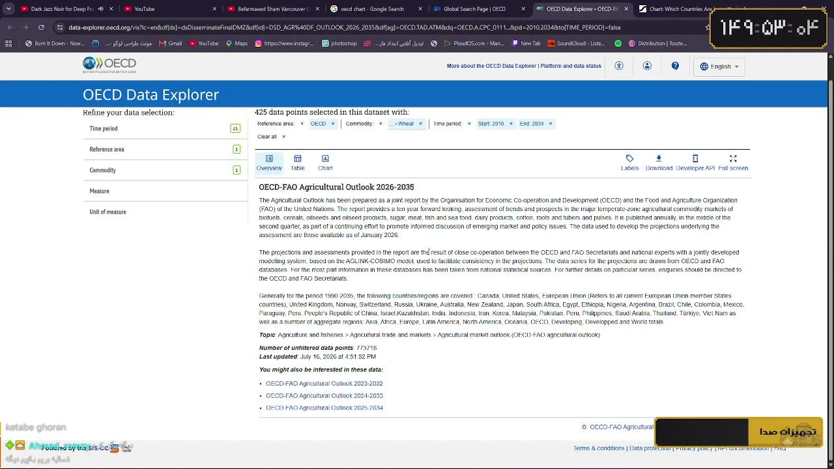Open Platform and data status link
Image resolution: width=834 pixels, height=469 pixels.
tap(570, 66)
